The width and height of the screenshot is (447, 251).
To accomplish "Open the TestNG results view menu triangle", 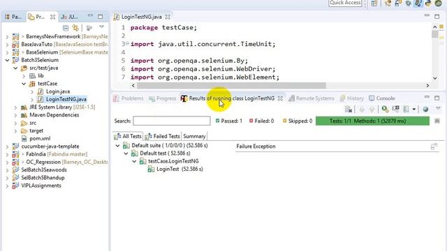I will tap(438, 109).
